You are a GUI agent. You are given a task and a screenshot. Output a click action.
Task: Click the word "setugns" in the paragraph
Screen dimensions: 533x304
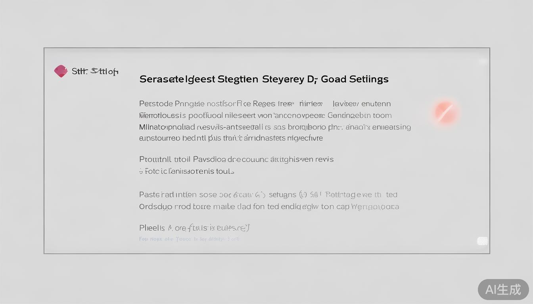tap(282, 195)
